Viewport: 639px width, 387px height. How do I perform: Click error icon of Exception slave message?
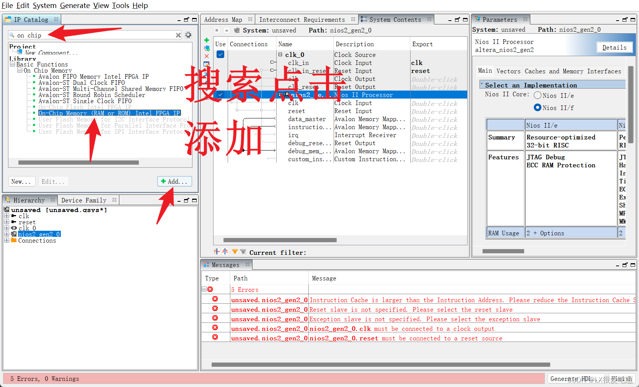point(215,318)
